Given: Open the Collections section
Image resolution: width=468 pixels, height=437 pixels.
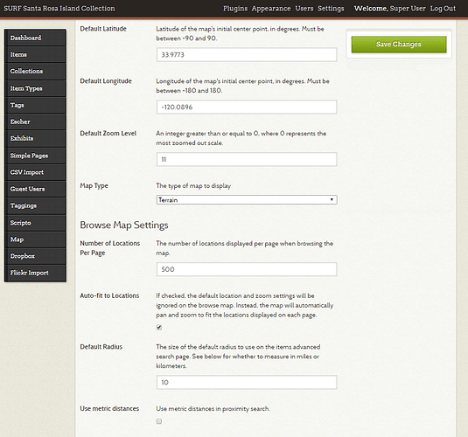Looking at the screenshot, I should (x=35, y=72).
